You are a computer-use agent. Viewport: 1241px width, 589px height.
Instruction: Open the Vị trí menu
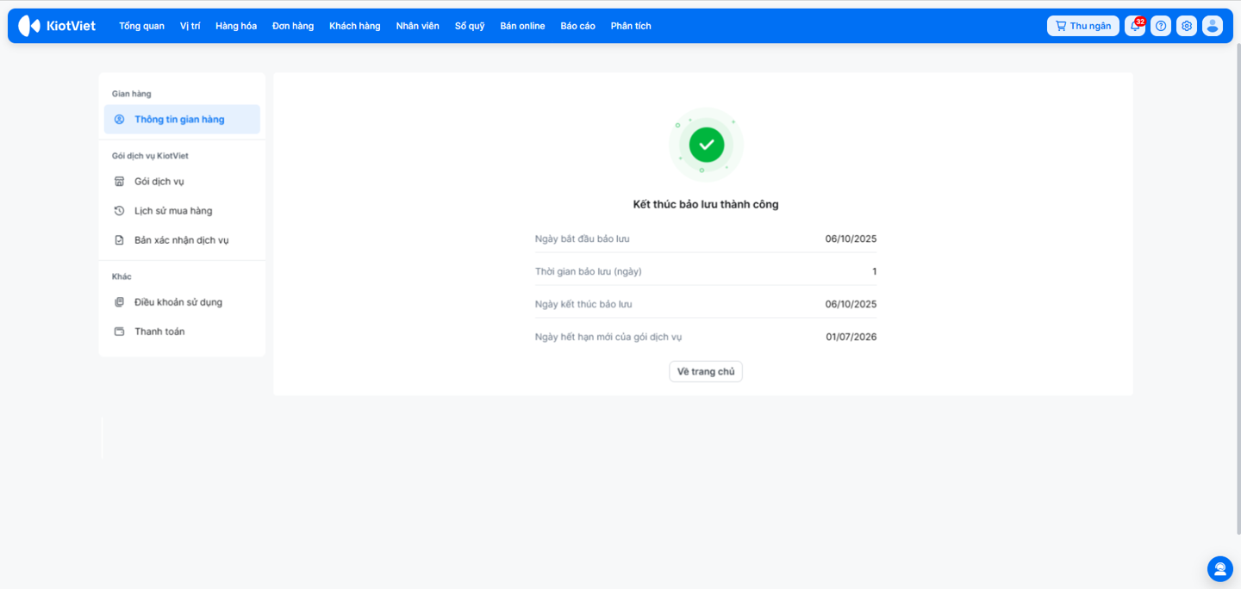pos(190,26)
